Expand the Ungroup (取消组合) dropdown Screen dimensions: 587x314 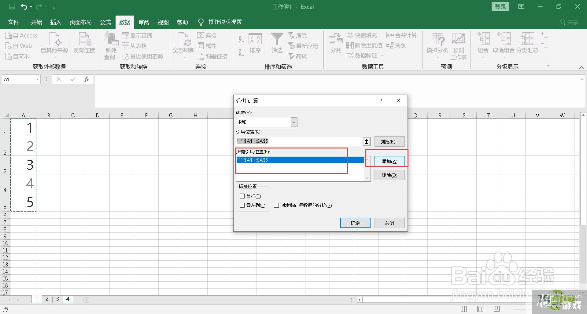(x=504, y=57)
